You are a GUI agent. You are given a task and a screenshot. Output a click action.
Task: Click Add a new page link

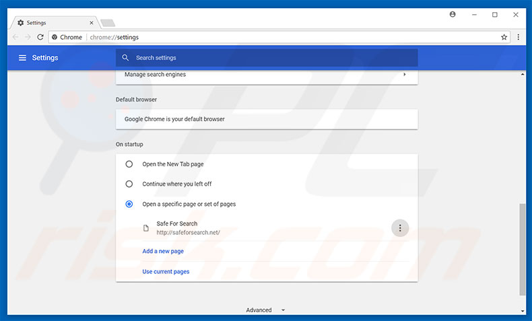[163, 251]
